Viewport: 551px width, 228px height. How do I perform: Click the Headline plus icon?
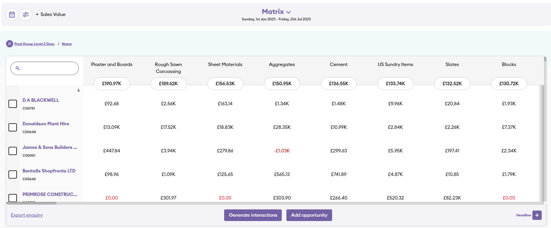pos(537,215)
